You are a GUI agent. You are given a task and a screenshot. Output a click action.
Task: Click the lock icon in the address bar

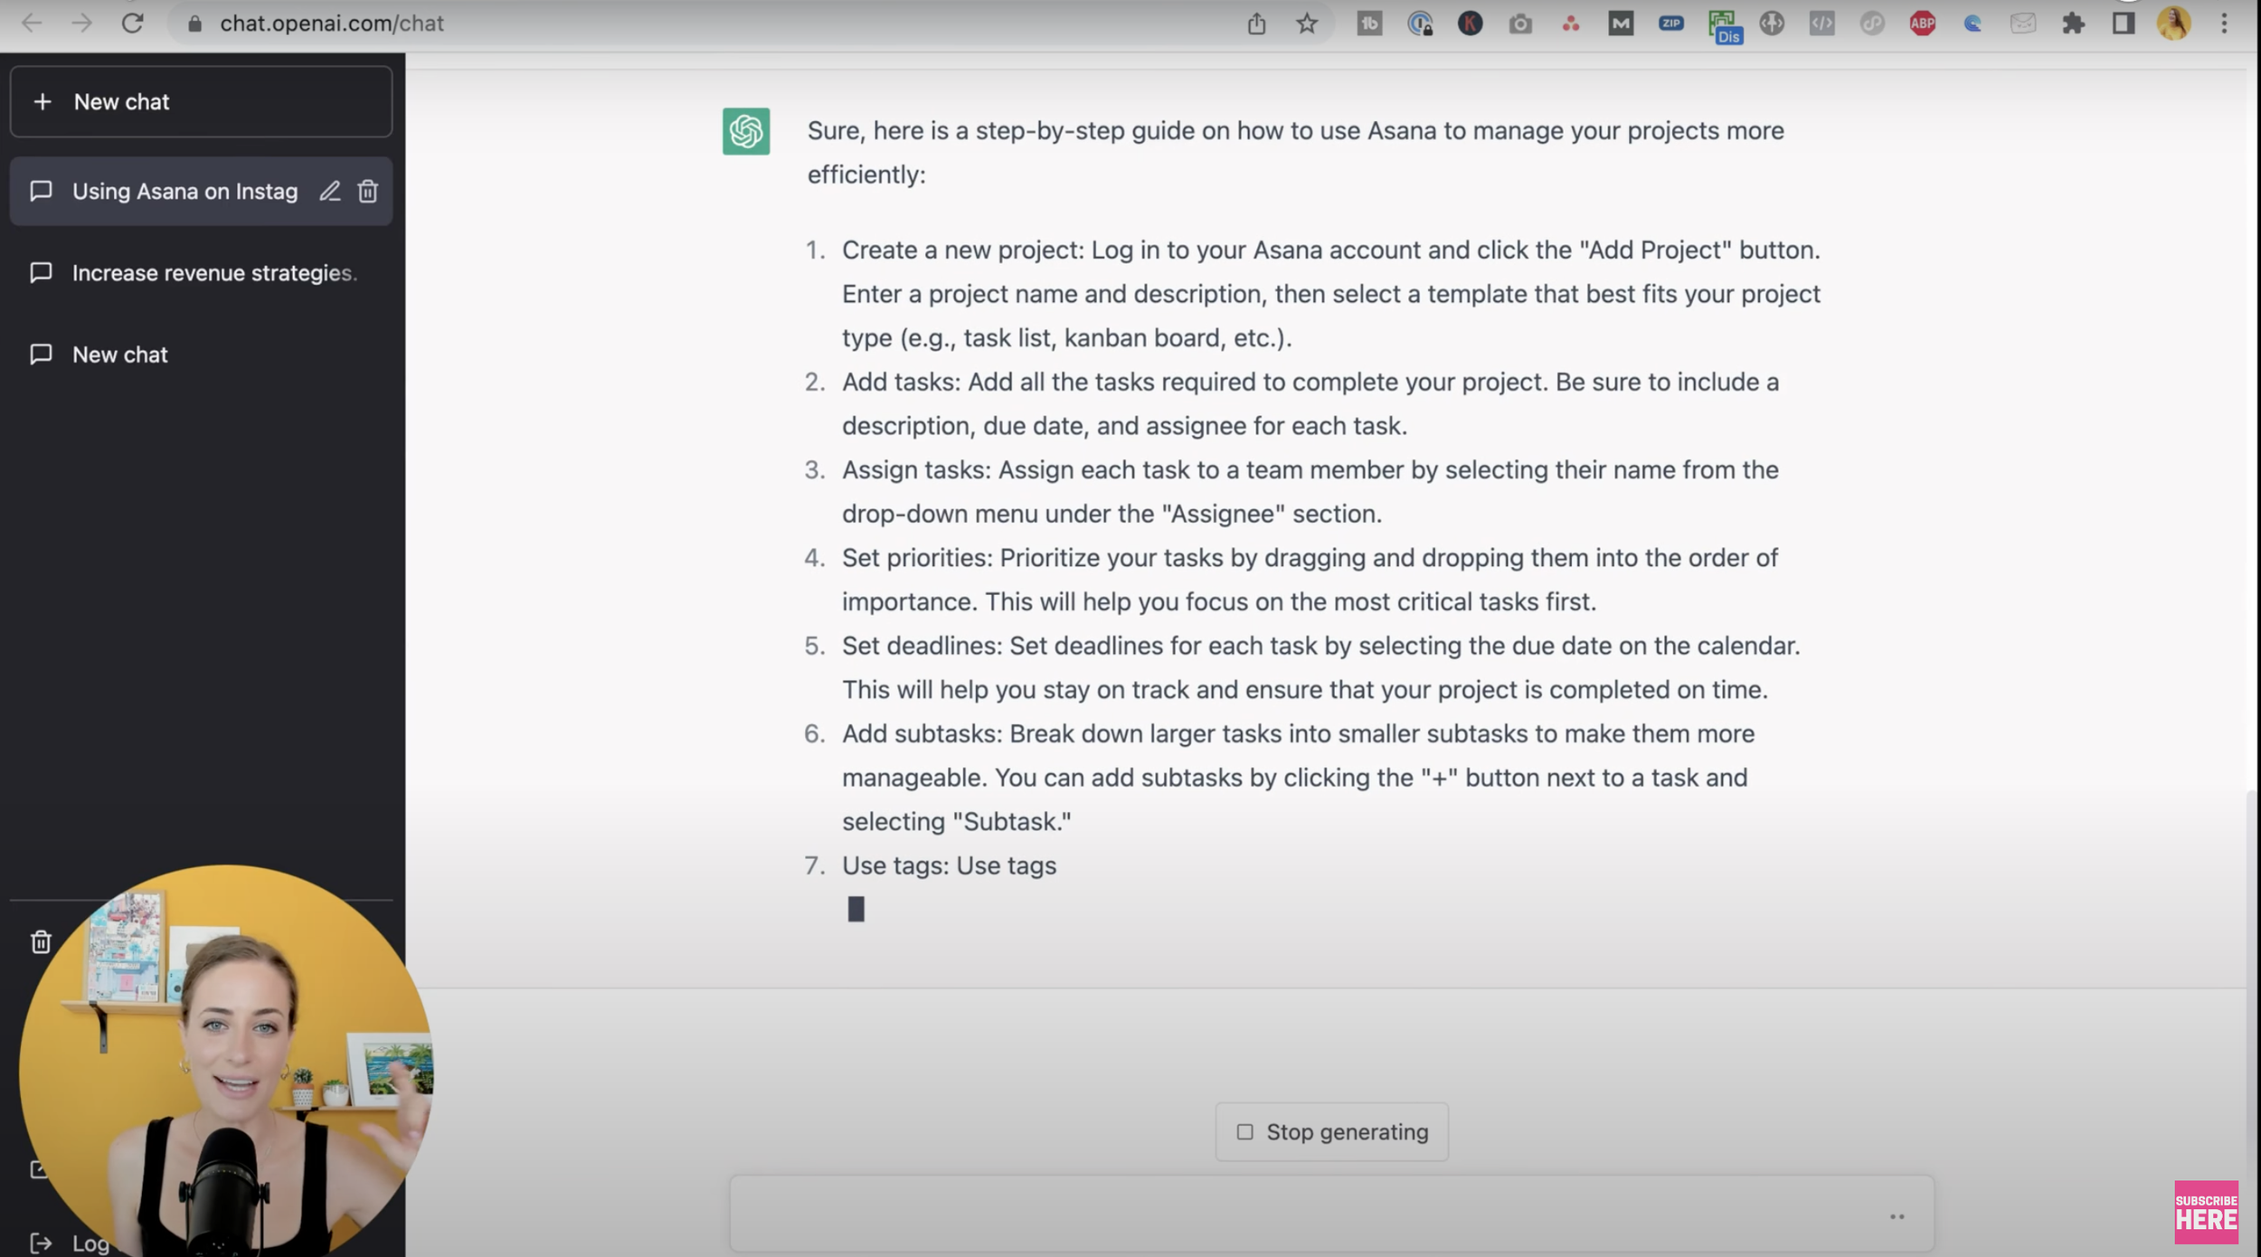(194, 24)
